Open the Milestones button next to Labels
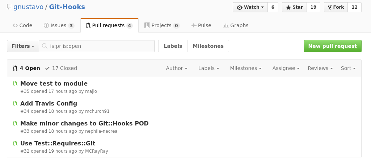371x161 pixels. point(208,46)
